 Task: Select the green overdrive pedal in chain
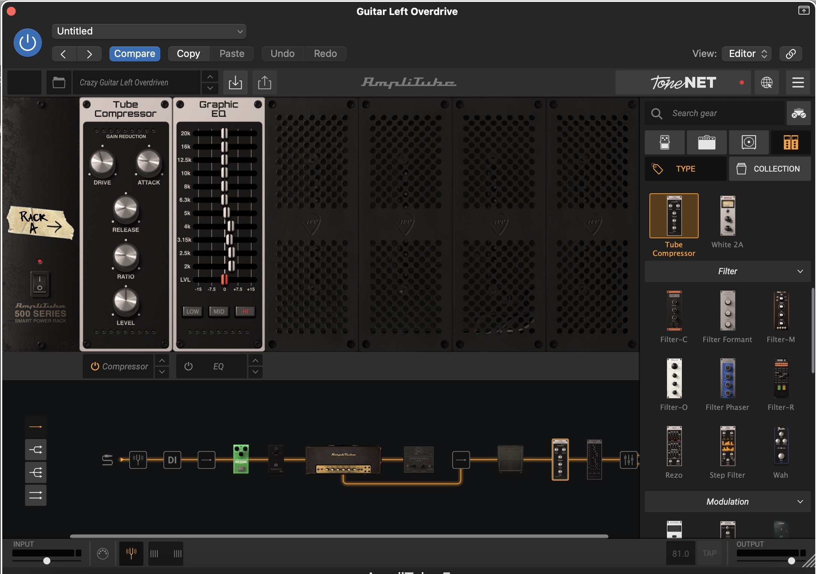tap(241, 459)
